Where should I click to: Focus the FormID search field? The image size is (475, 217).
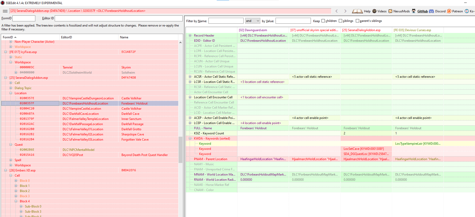coord(24,18)
